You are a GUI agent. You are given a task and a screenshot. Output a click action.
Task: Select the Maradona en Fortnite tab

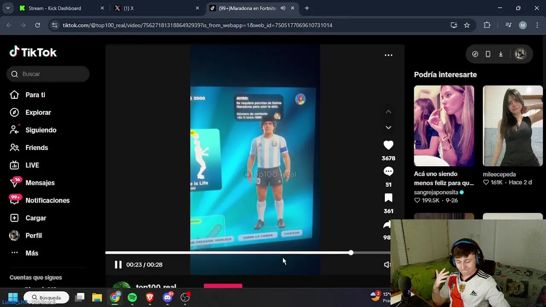point(247,8)
